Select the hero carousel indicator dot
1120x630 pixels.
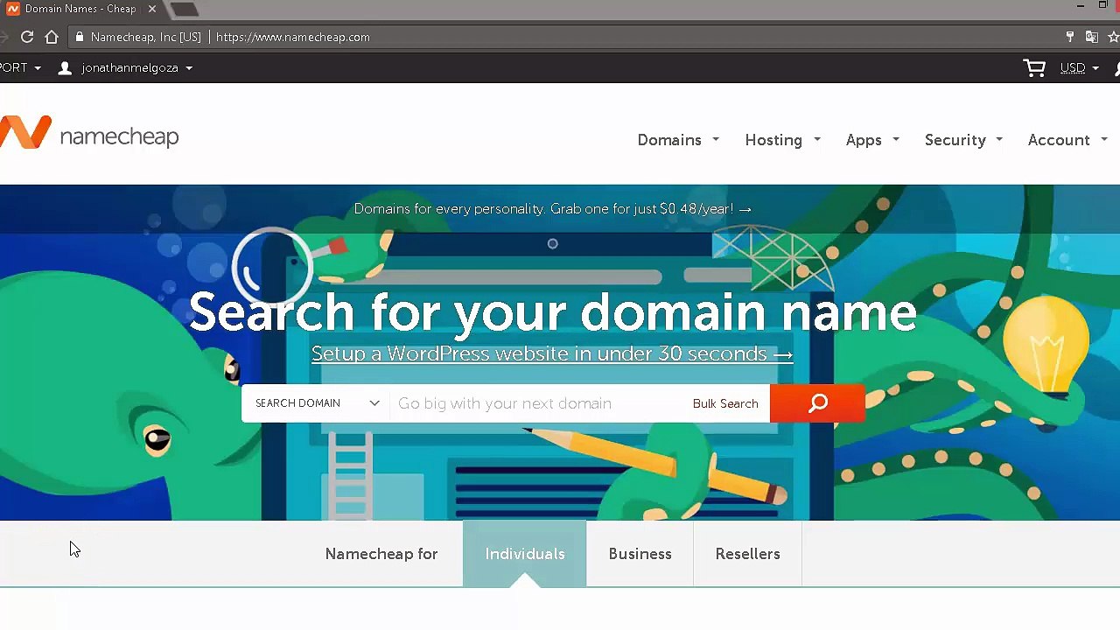(x=552, y=244)
